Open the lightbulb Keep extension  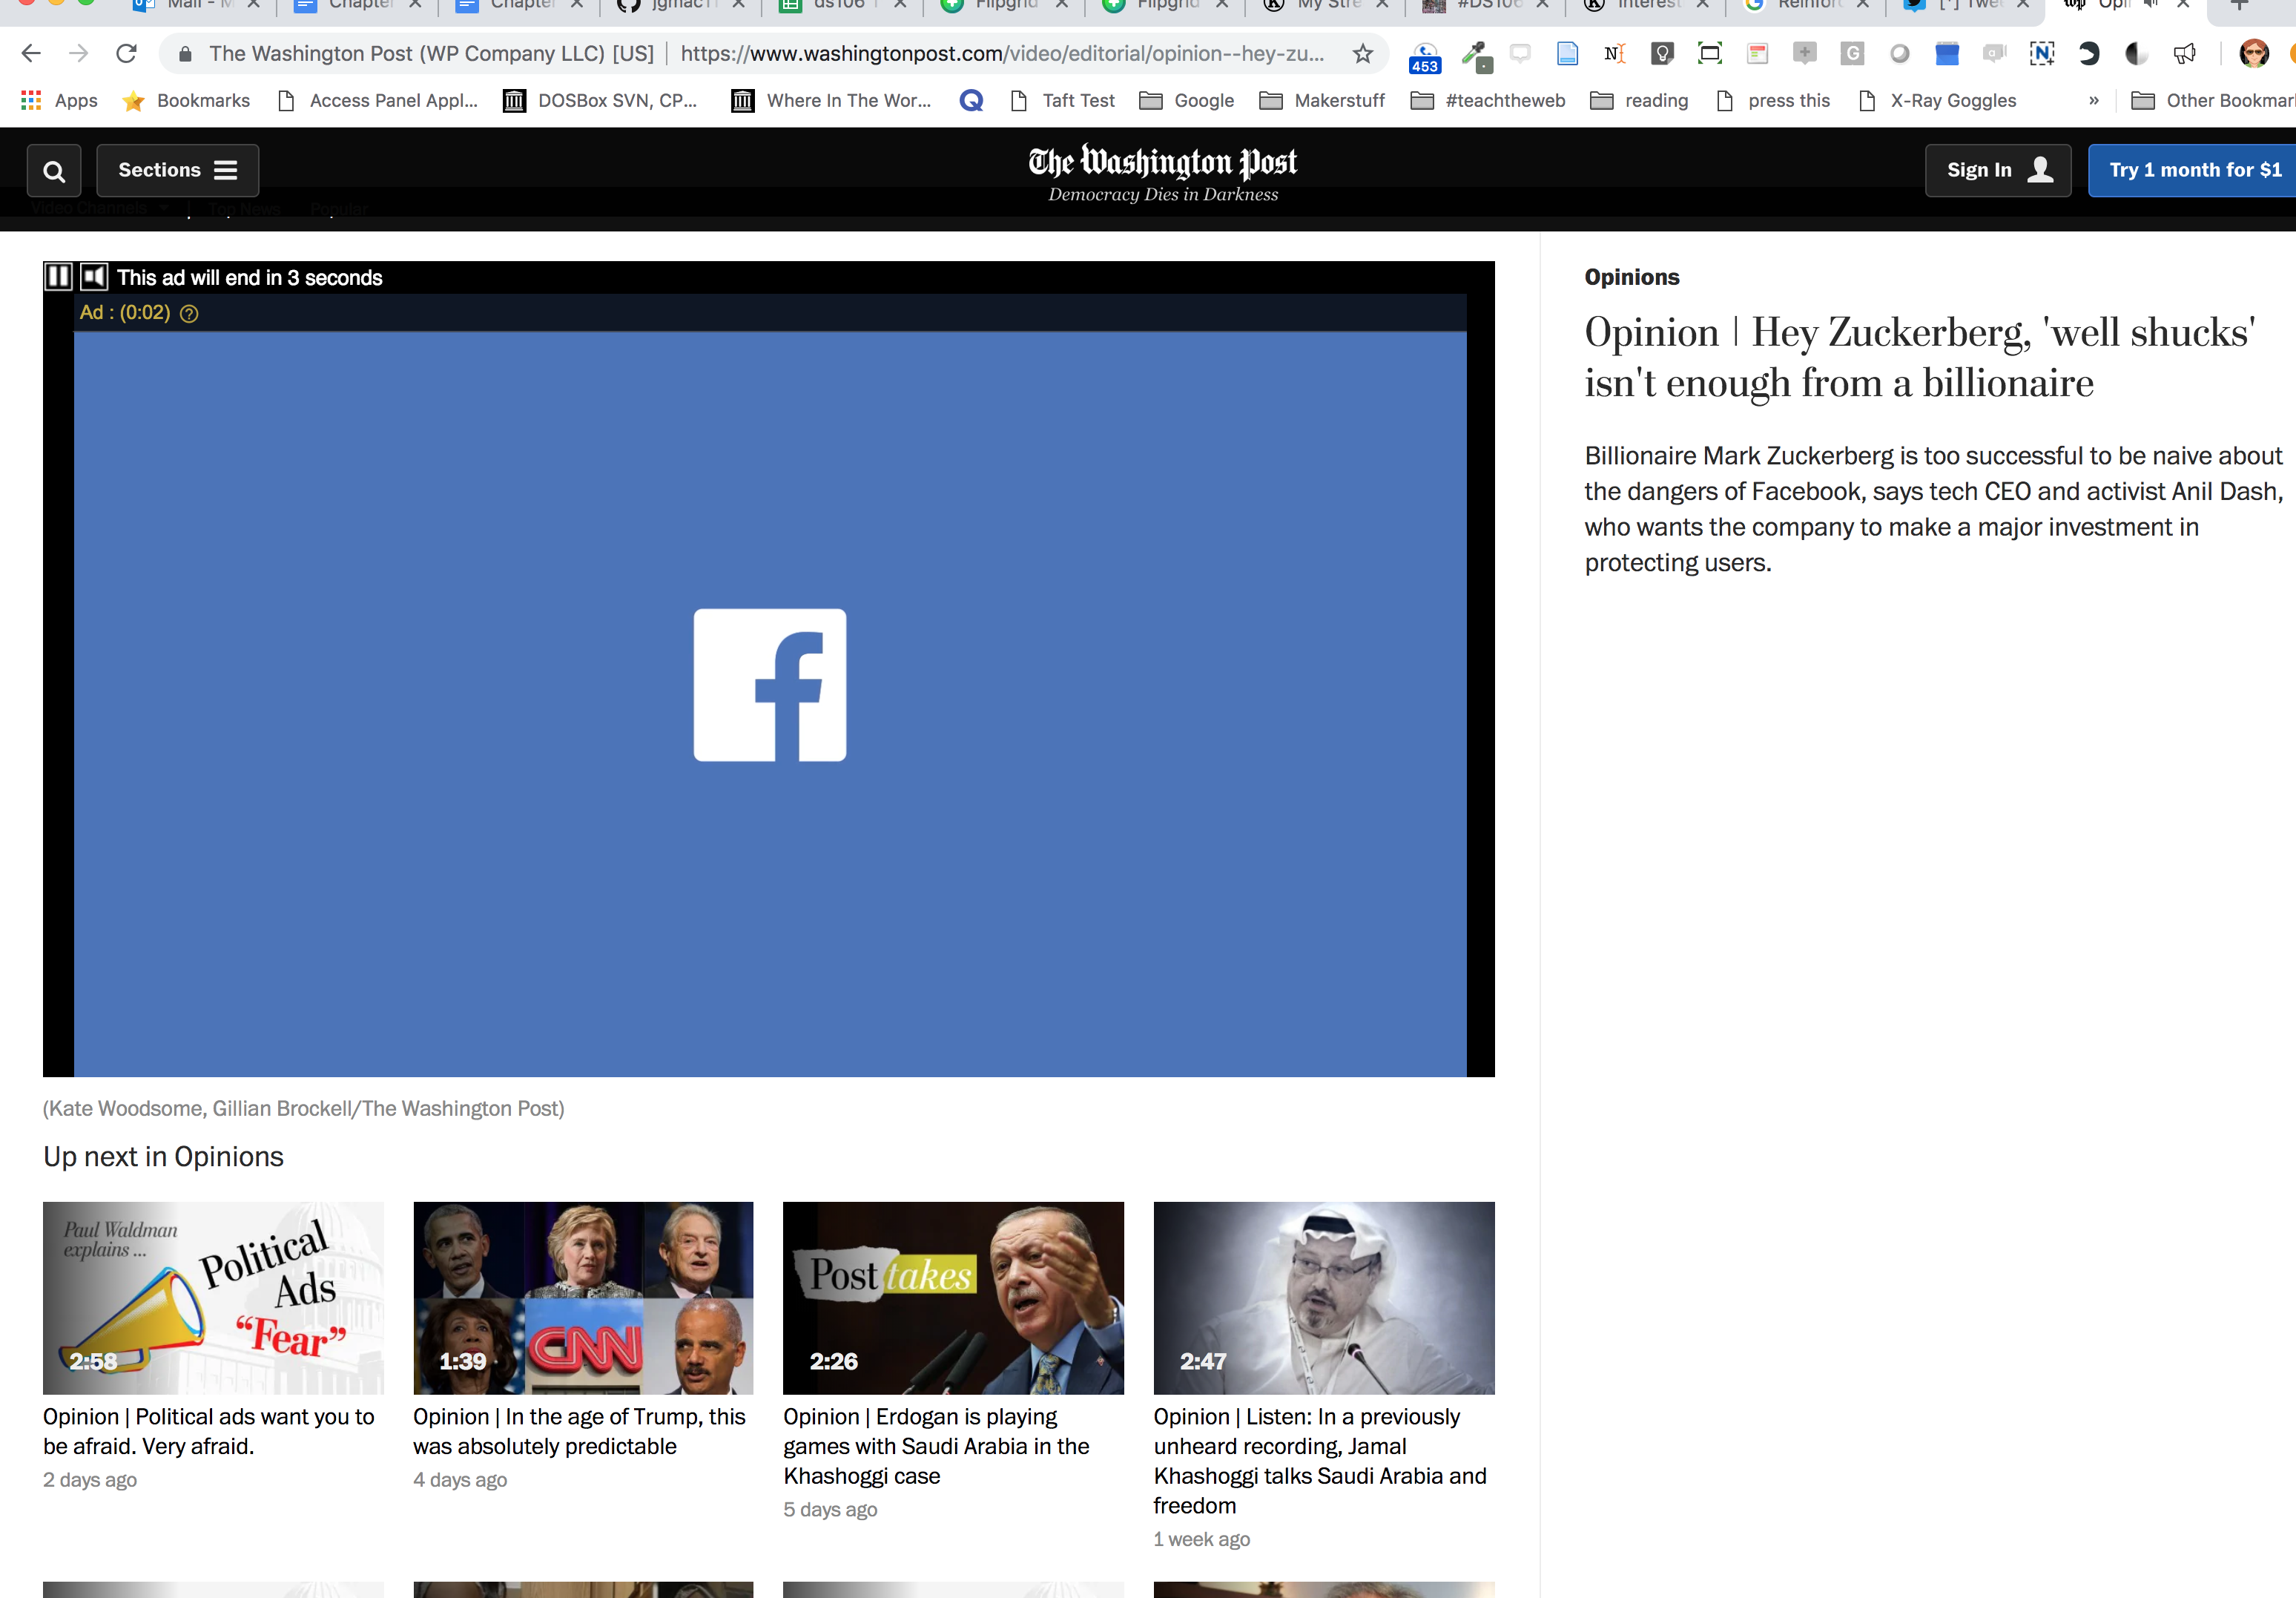point(1662,53)
